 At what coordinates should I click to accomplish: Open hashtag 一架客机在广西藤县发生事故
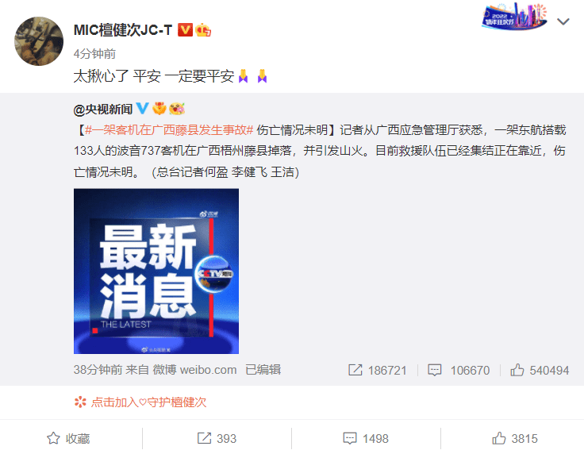(169, 129)
